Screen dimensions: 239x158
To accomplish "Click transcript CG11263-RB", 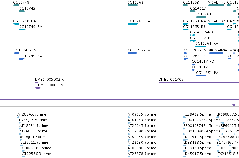I will [x=186, y=30].
